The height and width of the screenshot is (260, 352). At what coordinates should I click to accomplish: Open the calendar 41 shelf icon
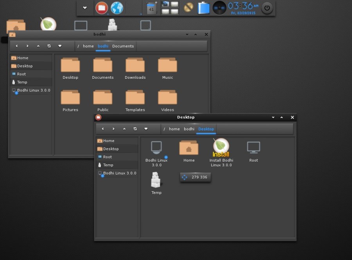pos(151,8)
